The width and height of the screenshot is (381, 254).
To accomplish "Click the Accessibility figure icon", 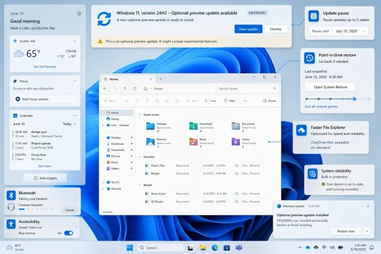I will [x=11, y=224].
